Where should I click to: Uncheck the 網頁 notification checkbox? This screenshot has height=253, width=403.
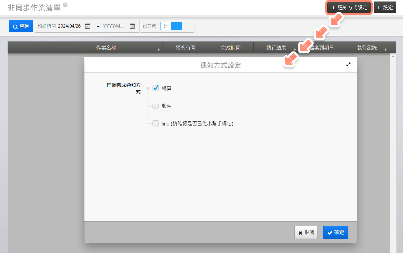coord(156,88)
